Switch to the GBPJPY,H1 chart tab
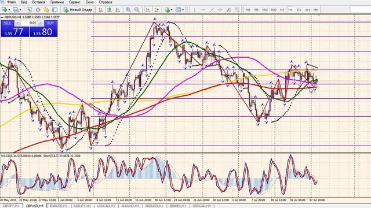Viewport: 371px width, 208px height. click(11, 206)
